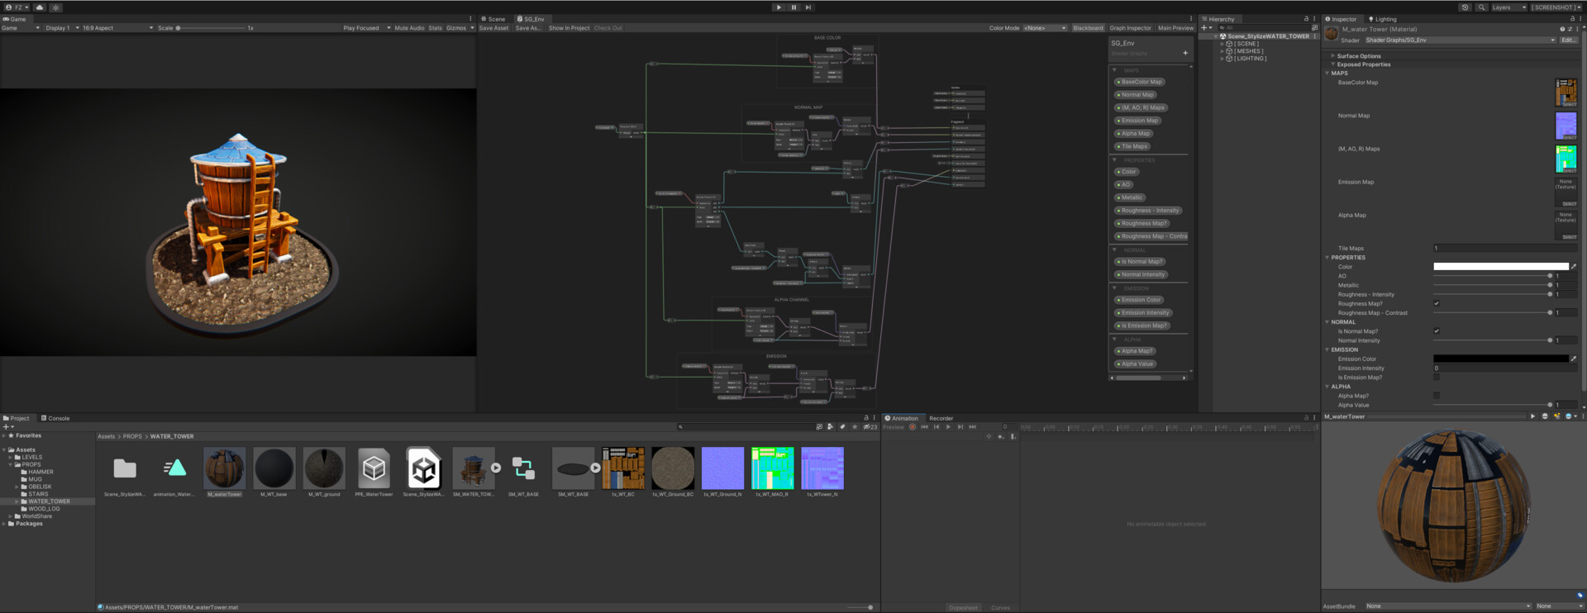Image resolution: width=1587 pixels, height=613 pixels.
Task: Open the cloud services icon
Action: click(39, 7)
